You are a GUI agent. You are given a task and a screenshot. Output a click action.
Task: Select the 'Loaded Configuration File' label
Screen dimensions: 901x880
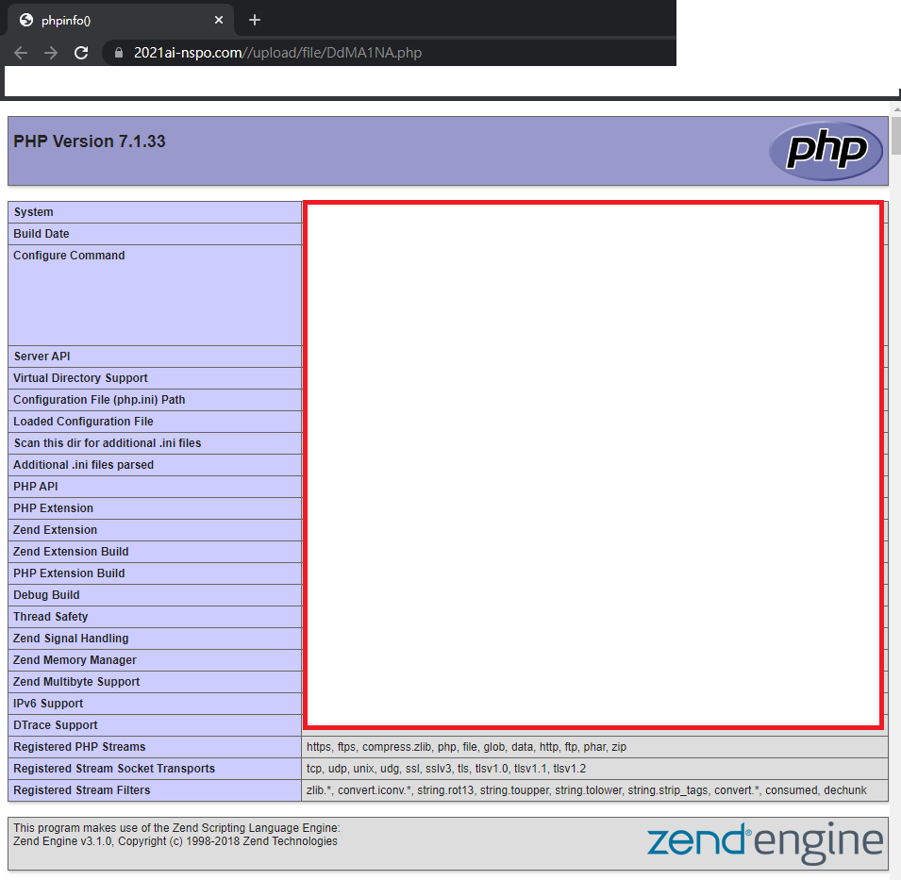pyautogui.click(x=83, y=422)
